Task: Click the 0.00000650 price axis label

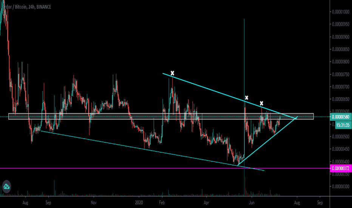Action: click(341, 99)
